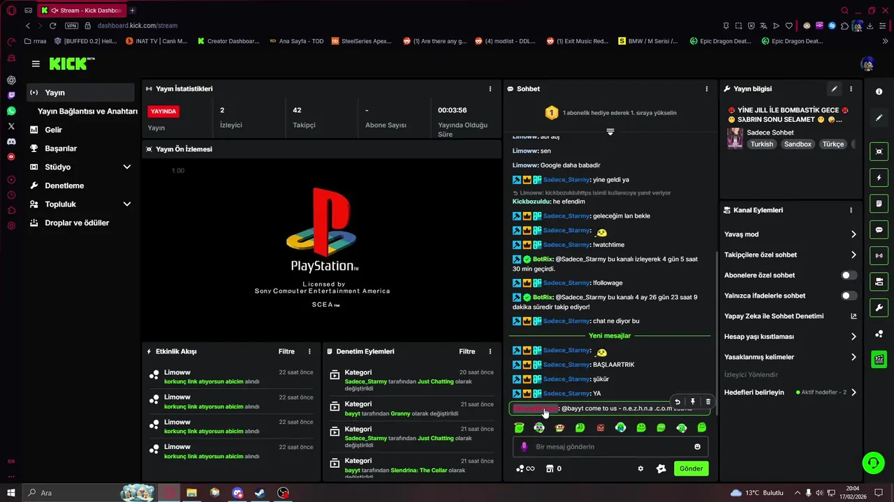This screenshot has width=894, height=502.
Task: Select Yayın in the sidebar
Action: tap(80, 93)
